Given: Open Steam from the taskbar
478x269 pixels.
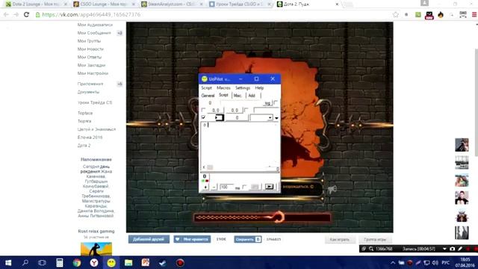Looking at the screenshot, I should coord(163,262).
